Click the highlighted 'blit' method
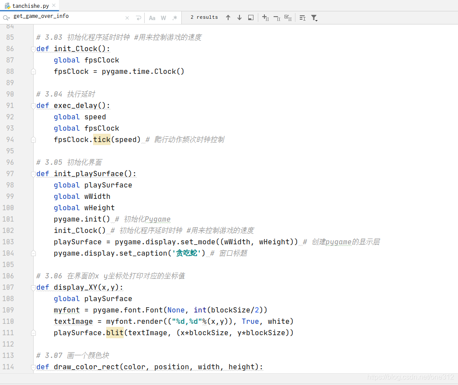 (x=115, y=333)
